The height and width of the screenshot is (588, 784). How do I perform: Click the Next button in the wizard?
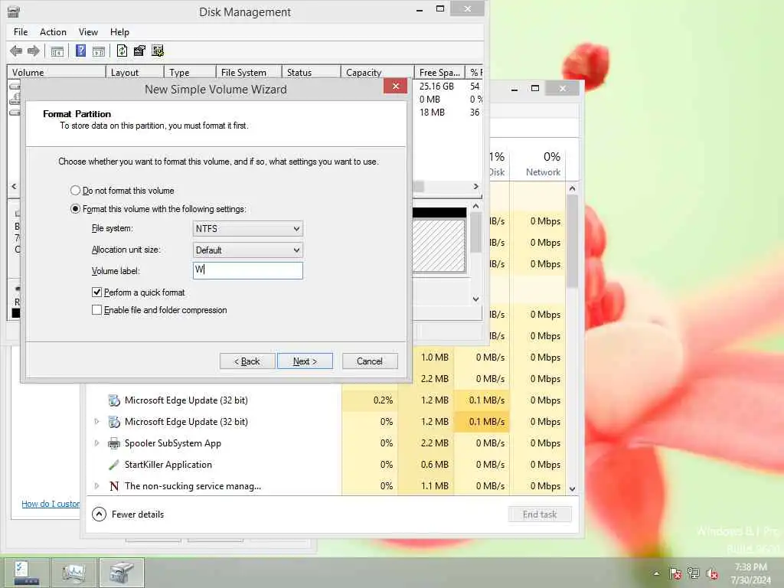(305, 361)
